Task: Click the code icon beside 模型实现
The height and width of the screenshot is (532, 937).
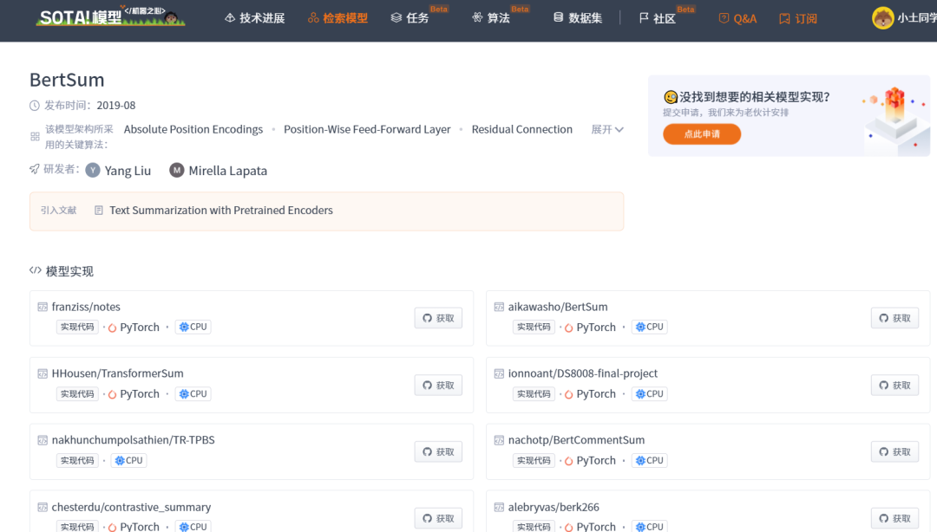Action: click(x=36, y=270)
